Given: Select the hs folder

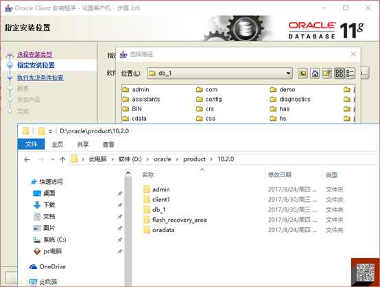Looking at the screenshot, I should [x=278, y=118].
